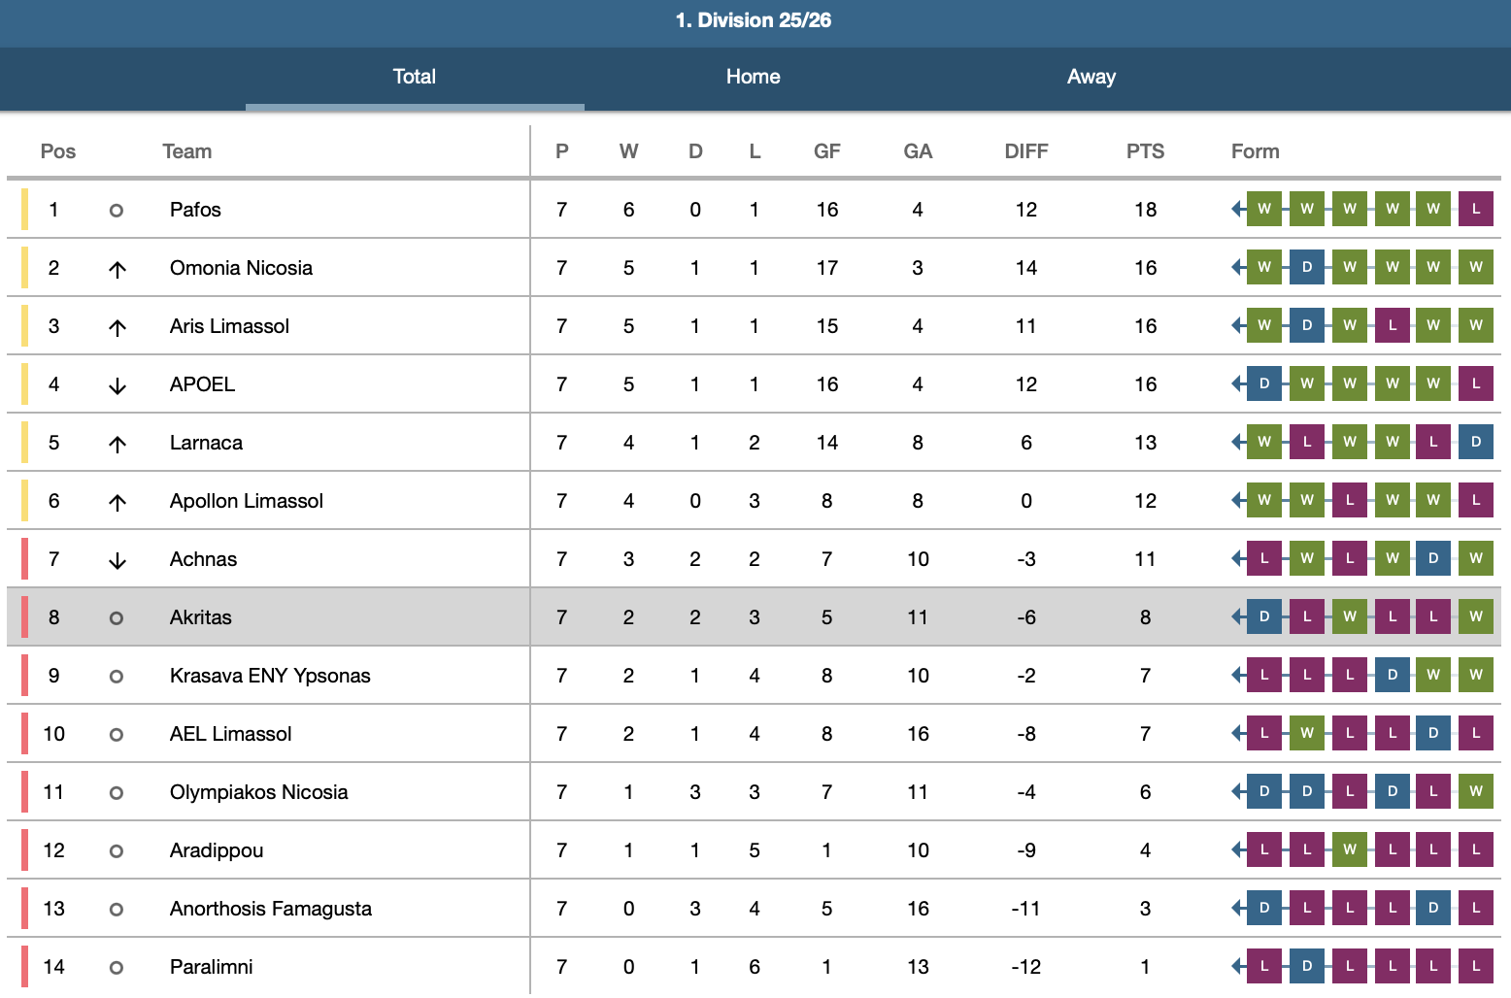
Task: Click the form arrow icon in Akritas row
Action: [1238, 616]
